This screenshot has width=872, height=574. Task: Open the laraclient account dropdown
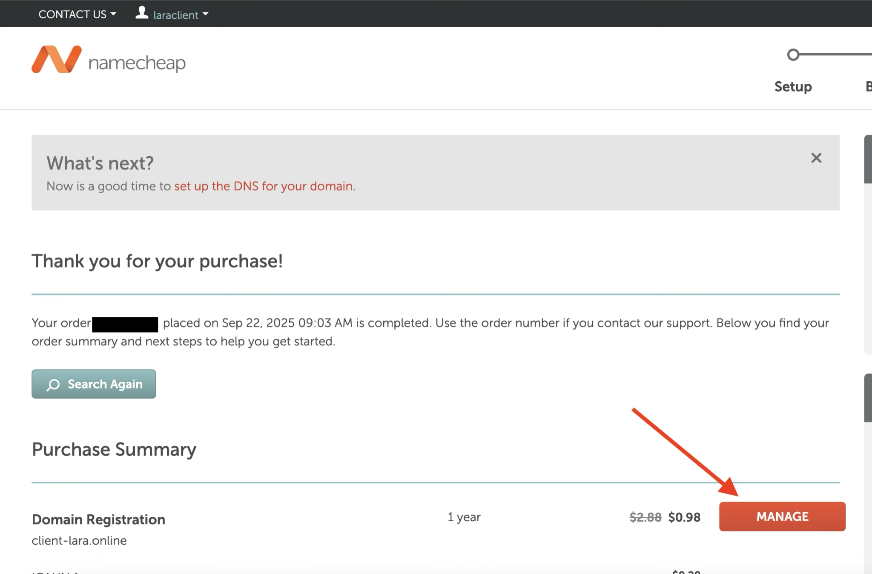[x=175, y=15]
